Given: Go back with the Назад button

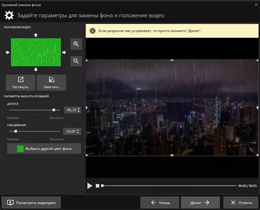Looking at the screenshot, I should click(x=160, y=202).
